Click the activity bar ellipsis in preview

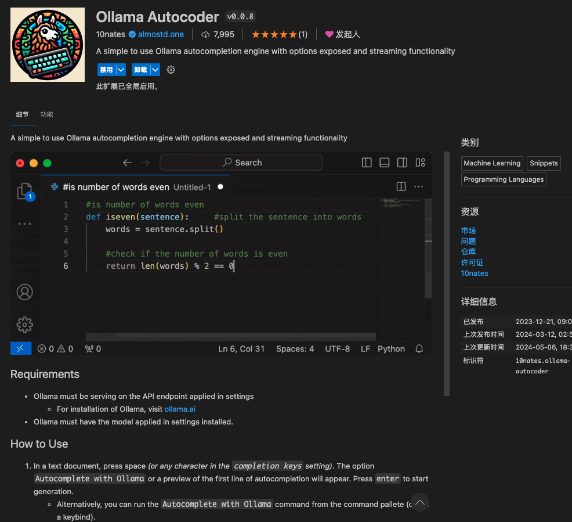(25, 224)
